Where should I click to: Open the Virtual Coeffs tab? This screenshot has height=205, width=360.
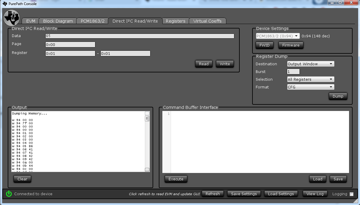207,21
